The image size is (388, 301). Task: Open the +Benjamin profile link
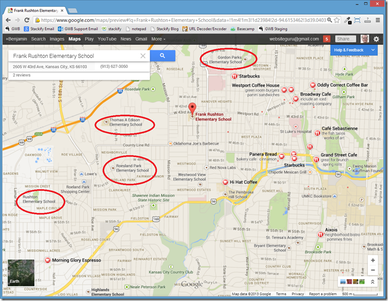pyautogui.click(x=16, y=39)
